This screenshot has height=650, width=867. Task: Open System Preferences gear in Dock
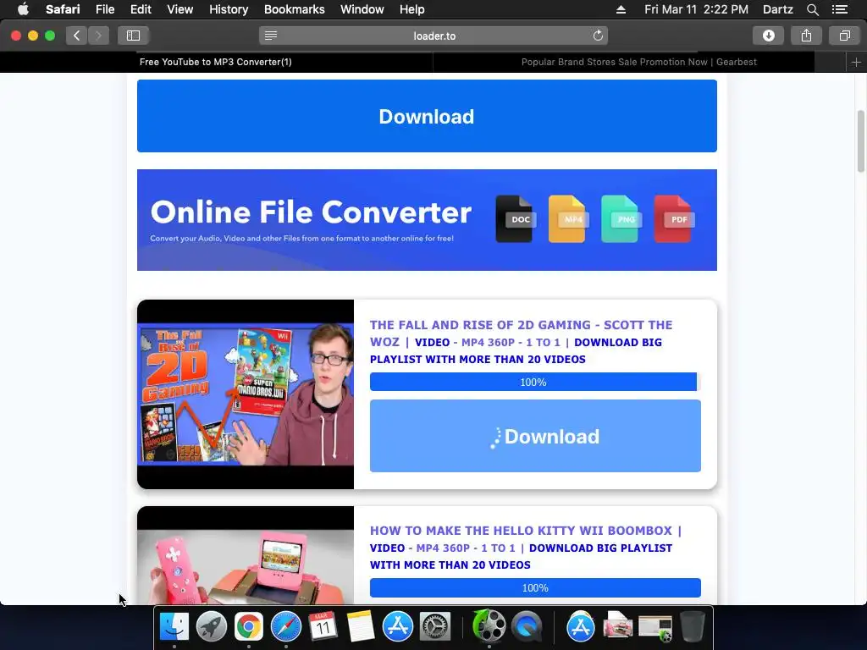pos(435,626)
